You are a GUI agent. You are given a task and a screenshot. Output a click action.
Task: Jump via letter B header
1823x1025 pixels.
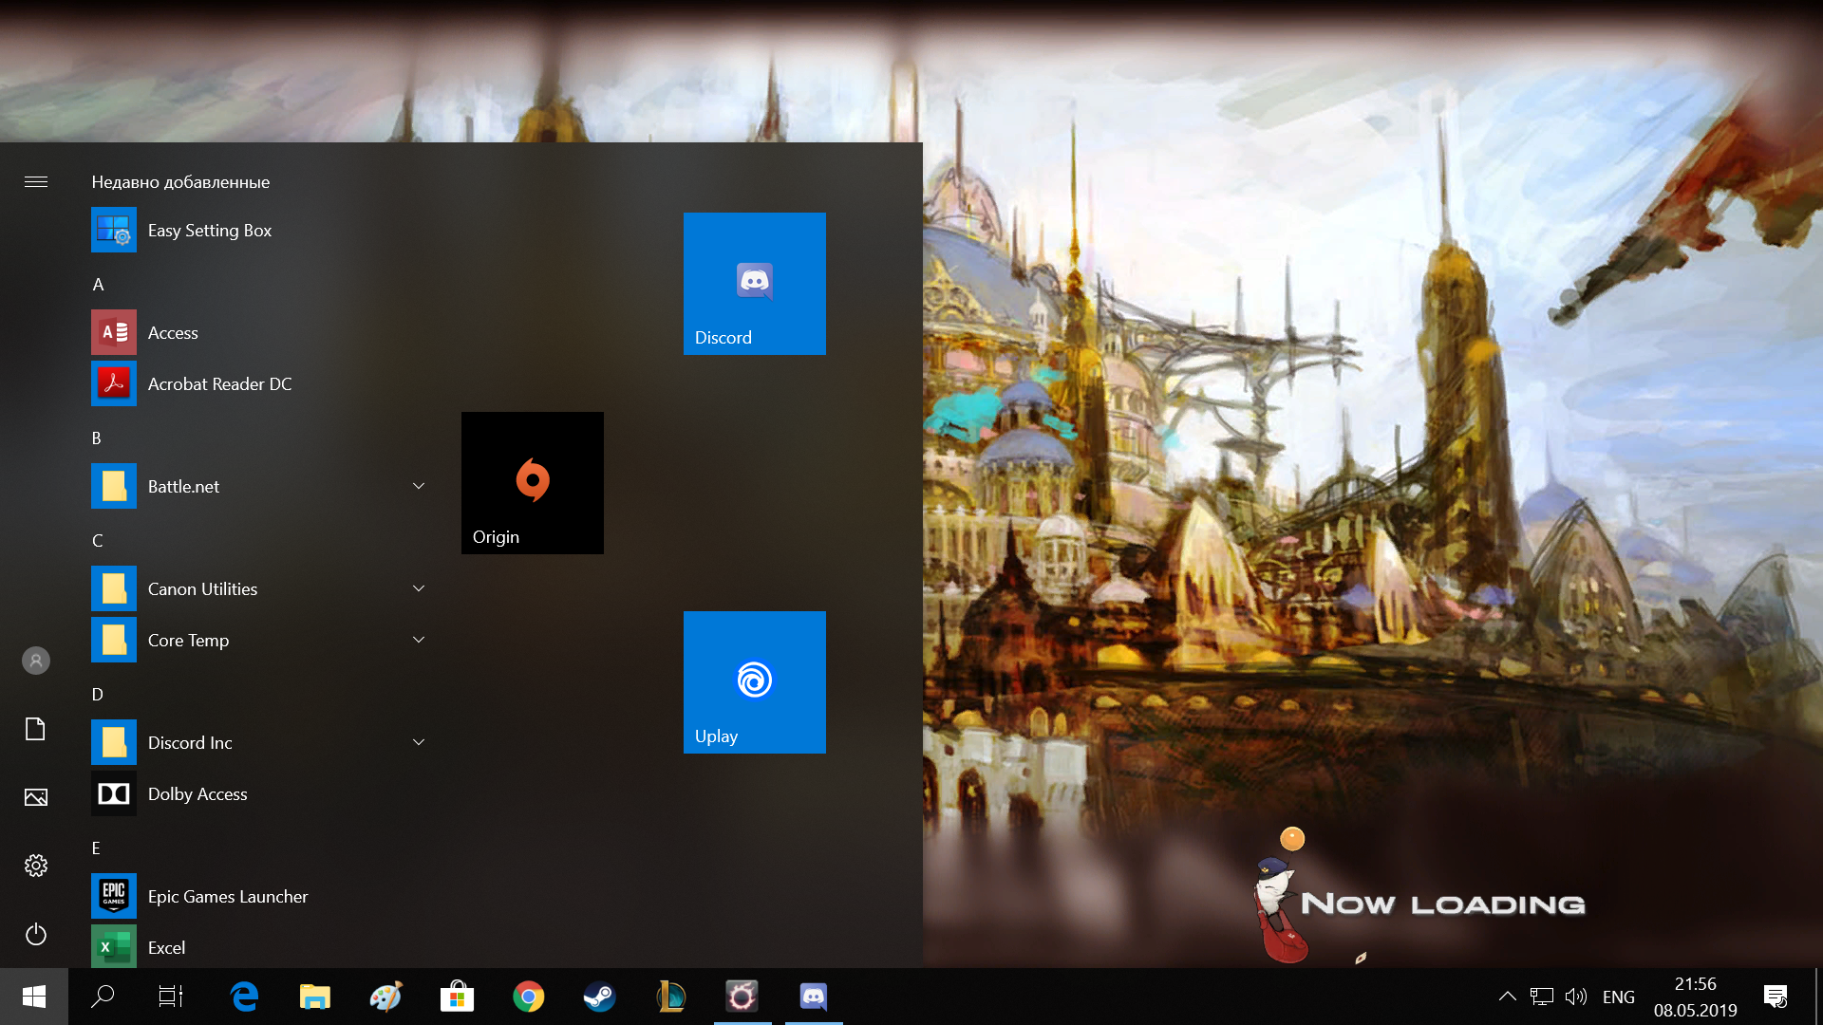pyautogui.click(x=97, y=438)
